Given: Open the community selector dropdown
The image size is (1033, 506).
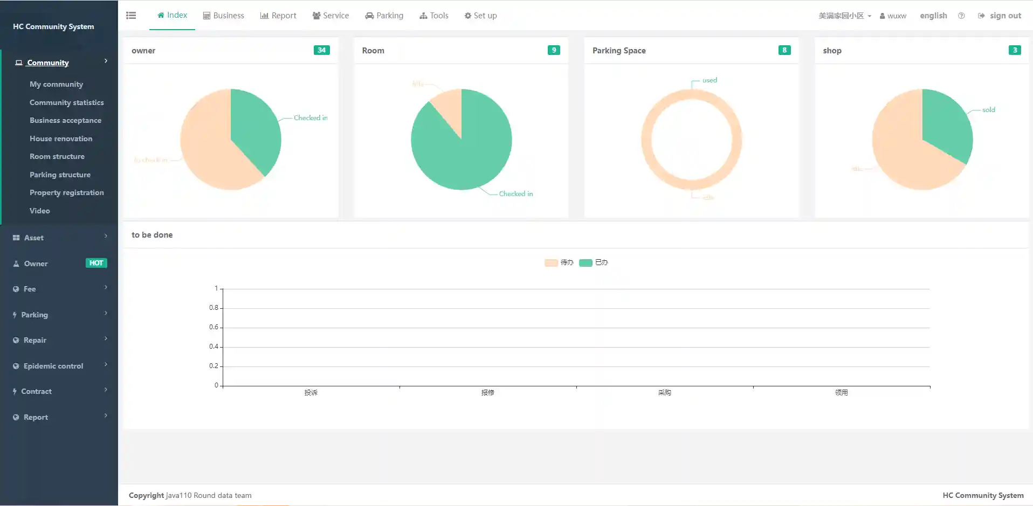Looking at the screenshot, I should [x=844, y=16].
